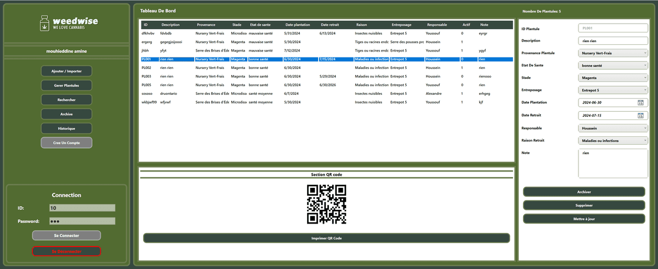Click the user name mouhieddine amine
The width and height of the screenshot is (658, 269).
66,51
